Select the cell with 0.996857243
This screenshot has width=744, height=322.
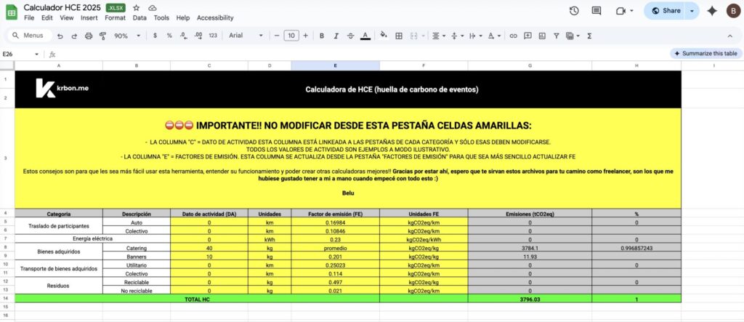(x=636, y=248)
